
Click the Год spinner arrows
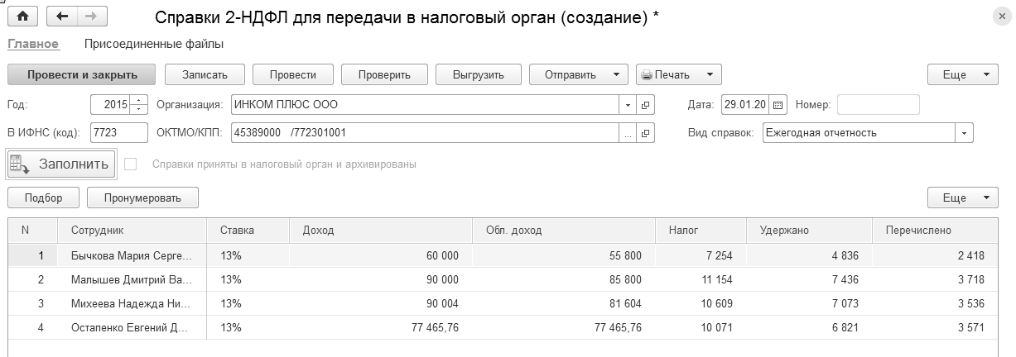coord(139,105)
